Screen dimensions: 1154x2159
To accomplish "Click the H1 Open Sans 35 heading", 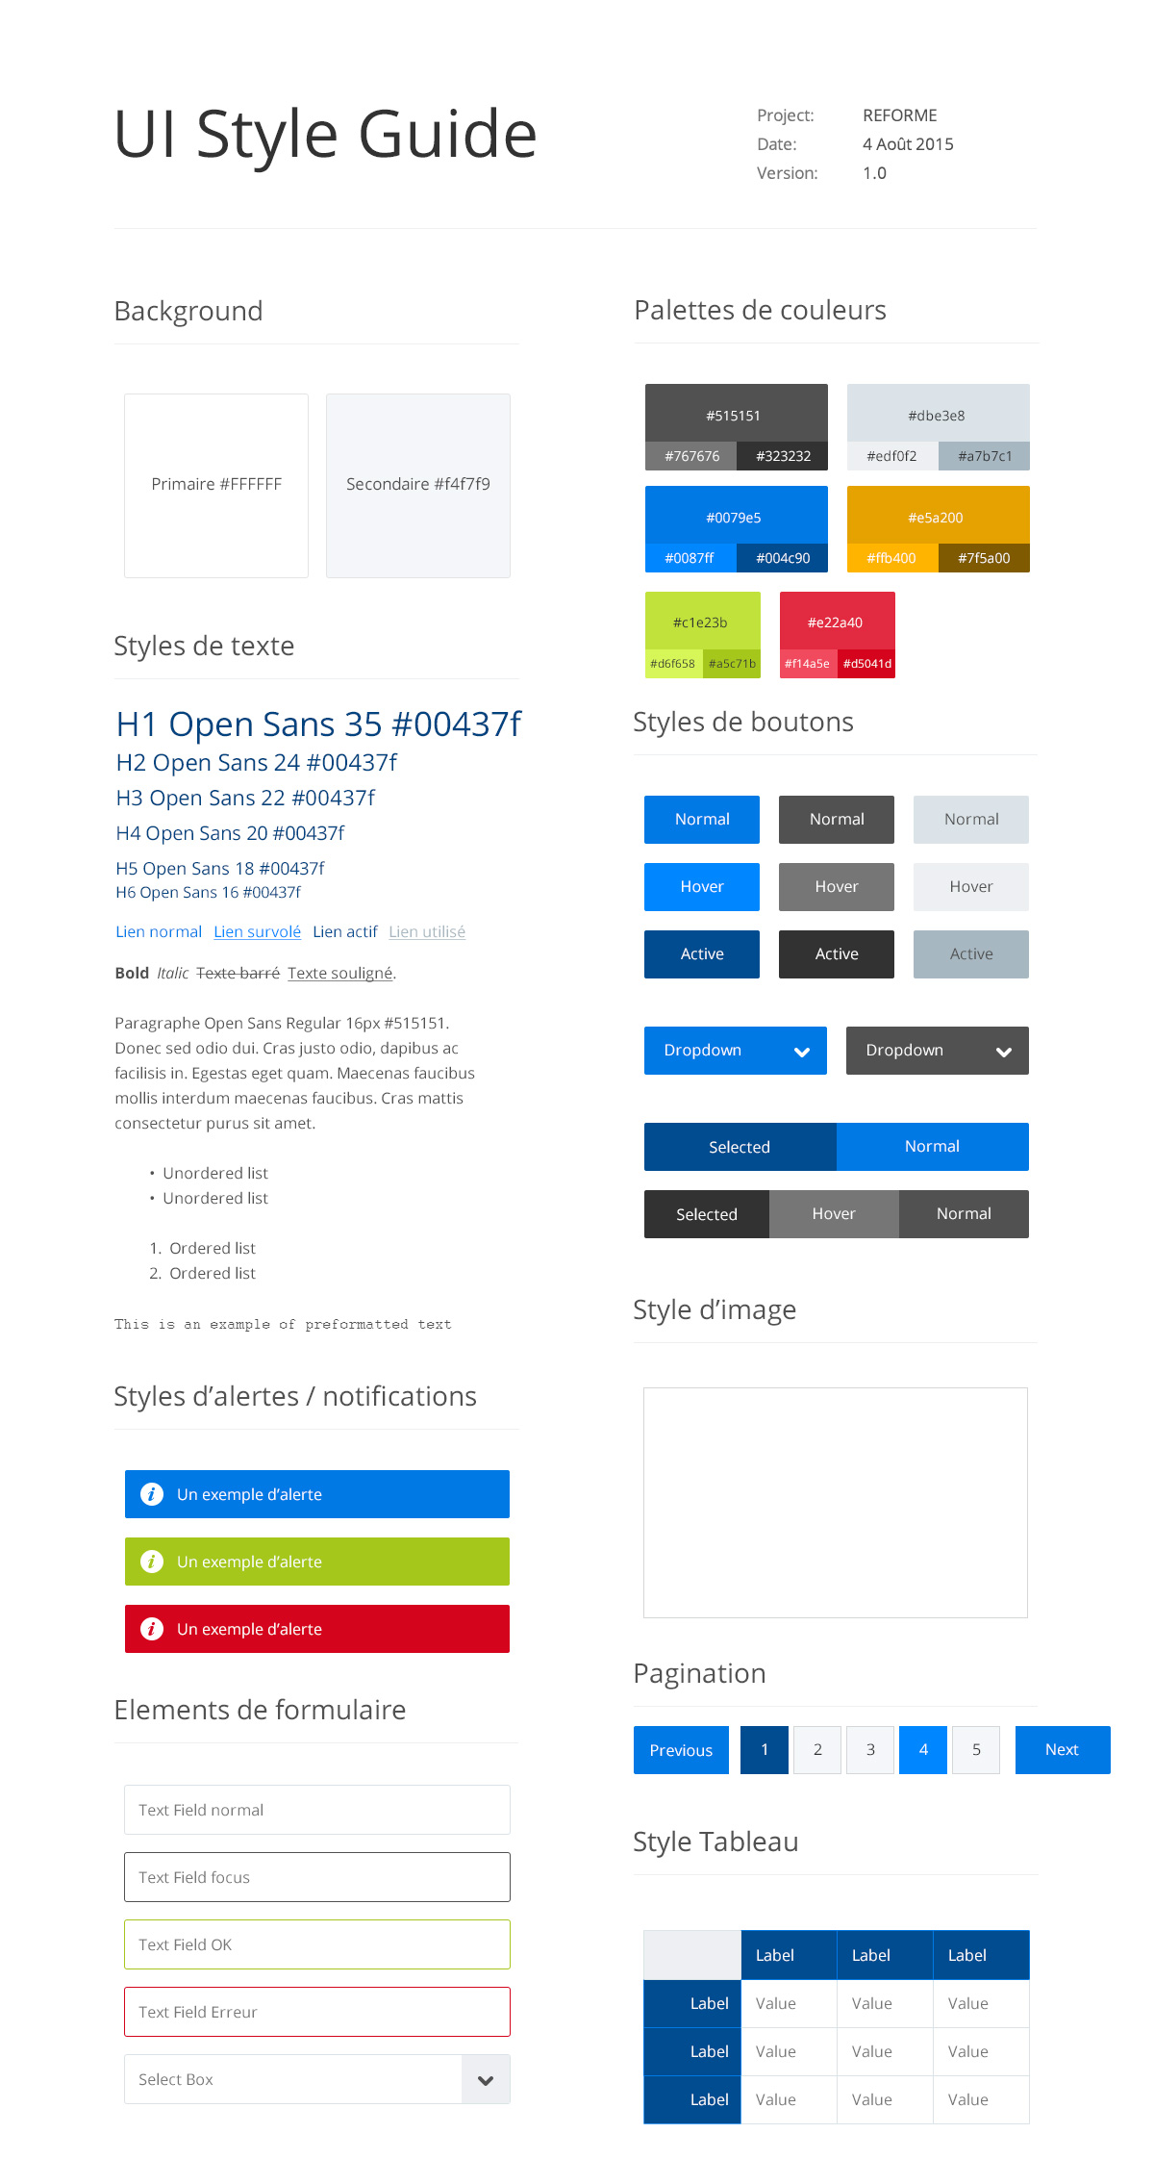I will (x=318, y=724).
